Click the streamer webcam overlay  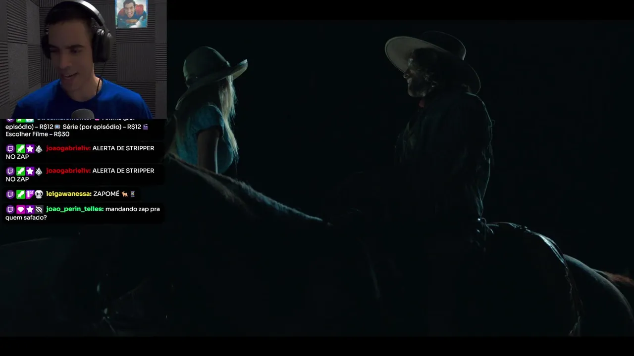(83, 59)
